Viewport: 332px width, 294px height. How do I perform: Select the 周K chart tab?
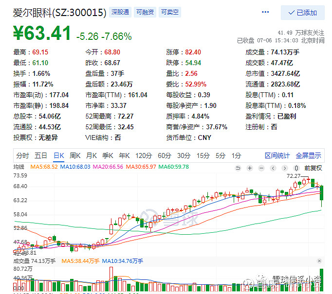point(75,156)
